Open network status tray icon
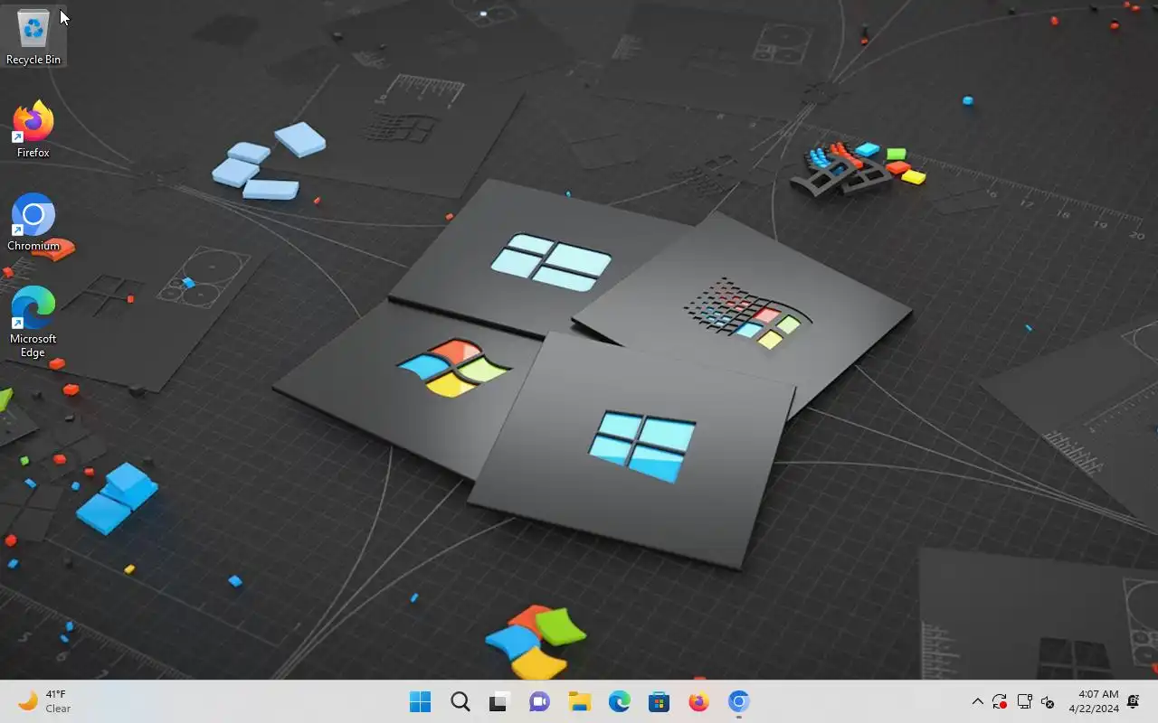This screenshot has width=1158, height=723. [x=1024, y=701]
